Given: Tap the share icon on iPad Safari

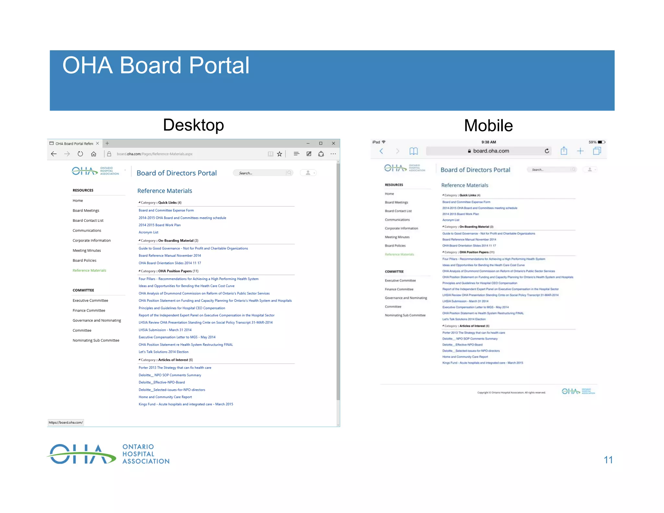Looking at the screenshot, I should (x=564, y=150).
